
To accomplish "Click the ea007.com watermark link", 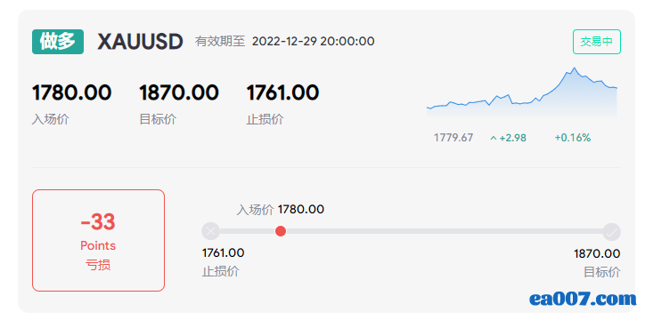I will pos(583,299).
